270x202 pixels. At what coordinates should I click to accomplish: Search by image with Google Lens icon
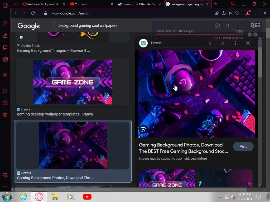point(217,26)
